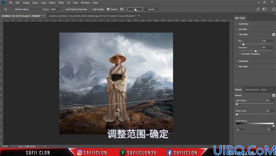Enable the Field Blur checkbox
Image resolution: width=276 pixels, height=156 pixels.
coord(274,24)
